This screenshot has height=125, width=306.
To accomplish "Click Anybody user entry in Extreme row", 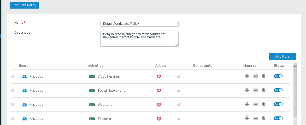I will (36, 118).
